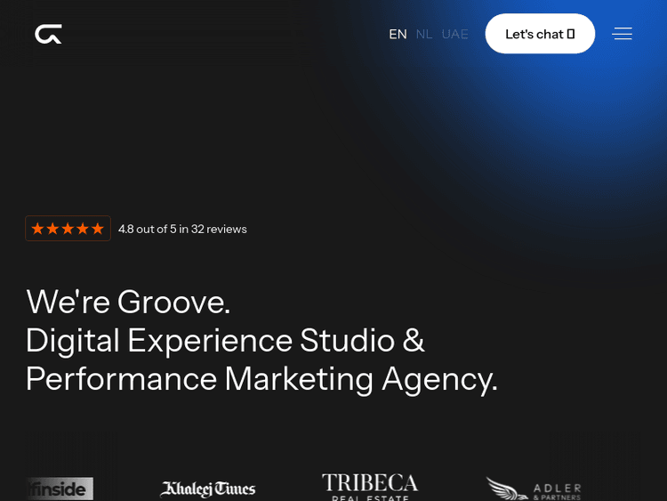
Task: Click the We're Groove heading line
Action: coord(128,302)
